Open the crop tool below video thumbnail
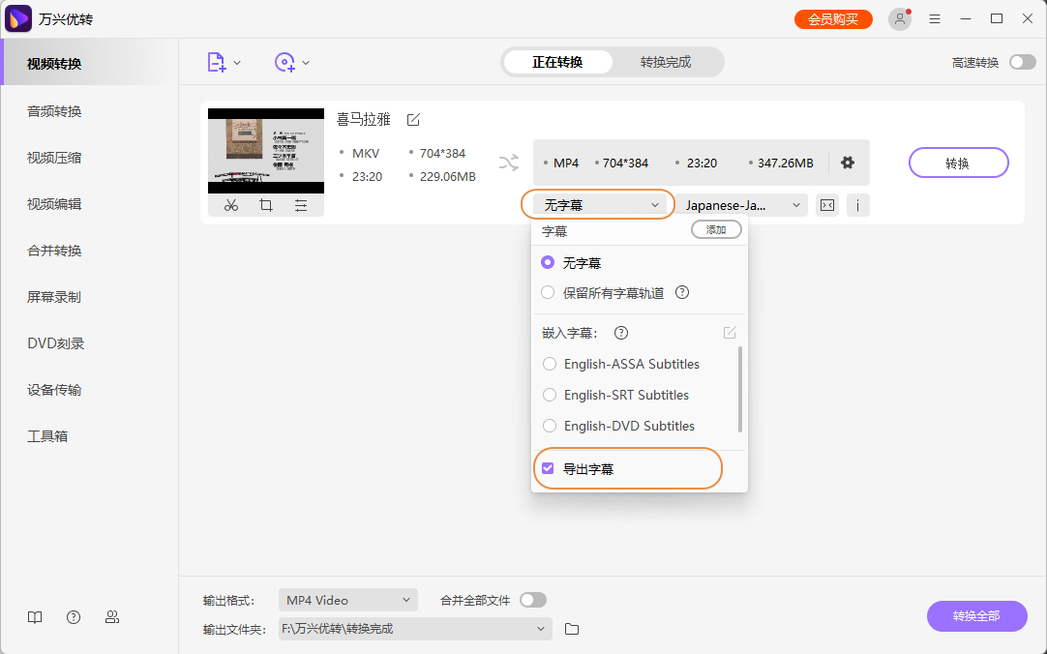Viewport: 1047px width, 654px height. tap(266, 205)
